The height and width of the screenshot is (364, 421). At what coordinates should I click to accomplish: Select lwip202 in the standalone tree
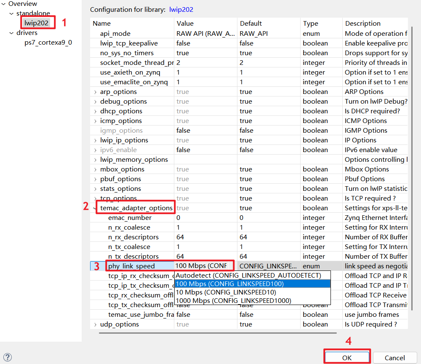tap(37, 23)
